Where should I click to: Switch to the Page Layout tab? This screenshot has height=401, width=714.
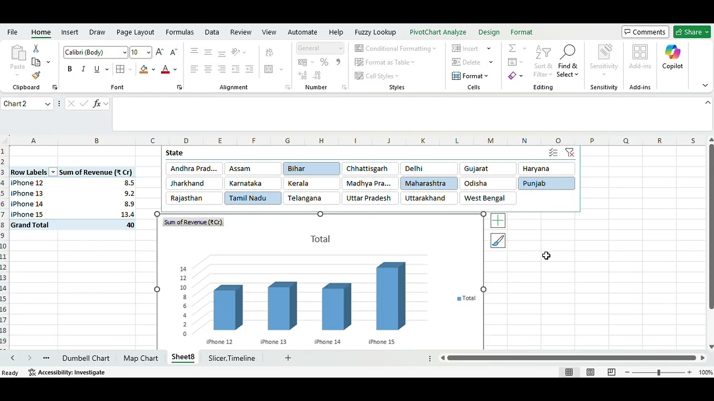[x=136, y=32]
